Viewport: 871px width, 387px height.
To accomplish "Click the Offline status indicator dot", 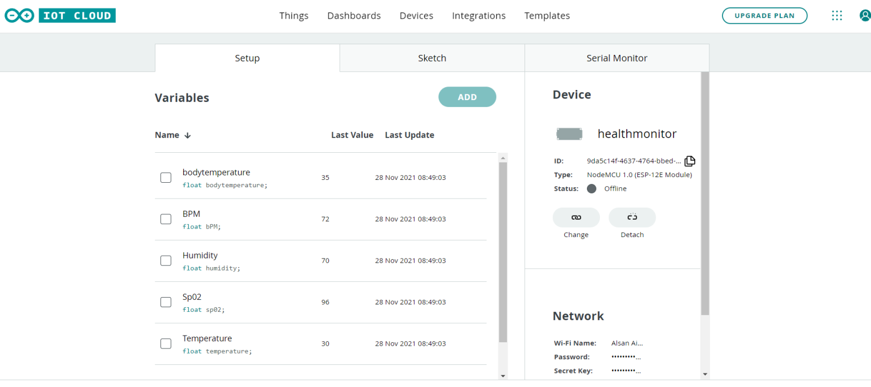I will coord(591,188).
